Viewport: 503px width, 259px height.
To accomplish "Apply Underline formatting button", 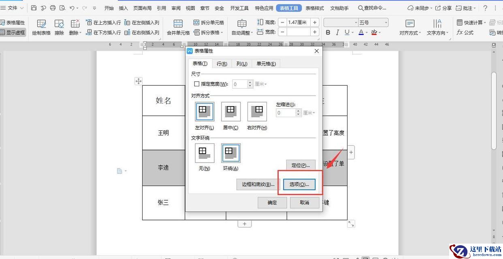I will coord(347,32).
